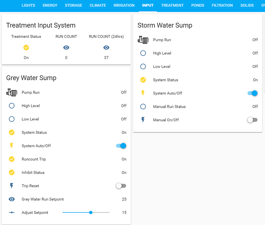Select the PONDS navigation item
The image size is (265, 225).
[198, 5]
